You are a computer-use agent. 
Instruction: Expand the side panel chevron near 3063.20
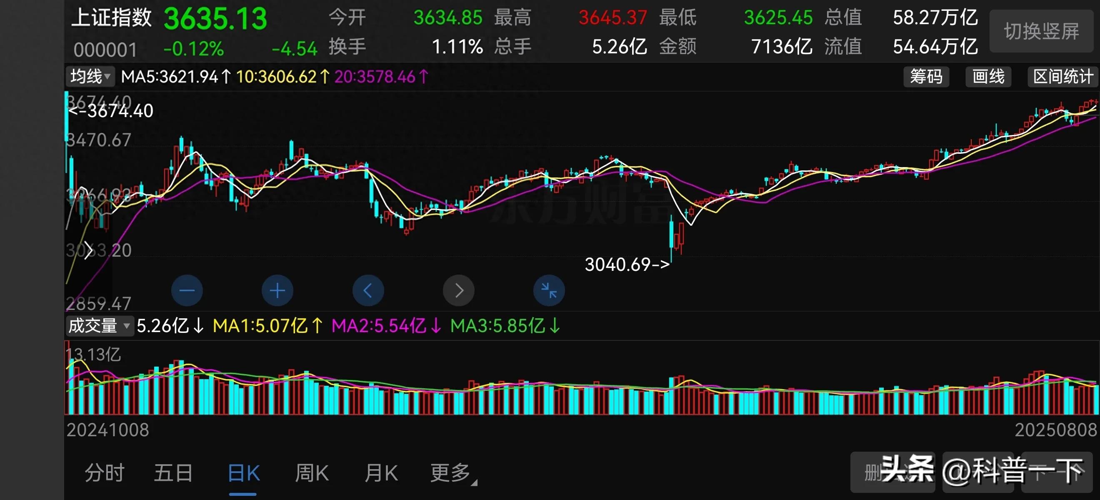88,250
